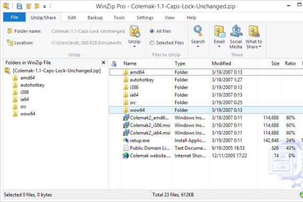Click the Internet Shor... type cell
This screenshot has width=303, height=202.
(x=190, y=156)
